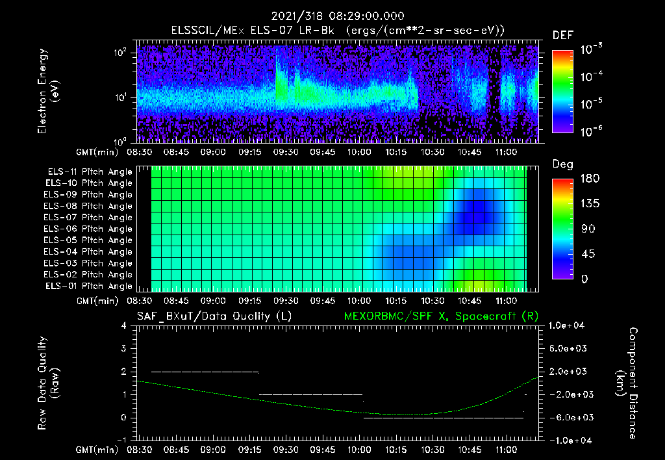Viewport: 665px width, 460px height.
Task: Click the 1.0e+04 right axis value
Action: point(566,326)
